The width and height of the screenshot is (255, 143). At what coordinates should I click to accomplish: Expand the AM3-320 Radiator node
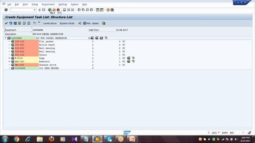[9, 62]
